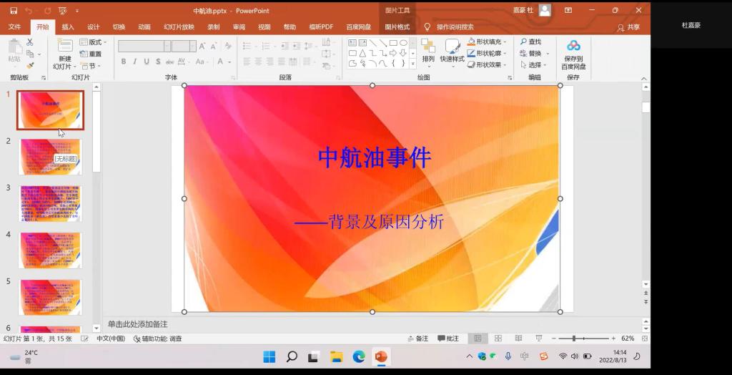Click the Reset (重置) slide button
This screenshot has width=732, height=375.
(91, 54)
